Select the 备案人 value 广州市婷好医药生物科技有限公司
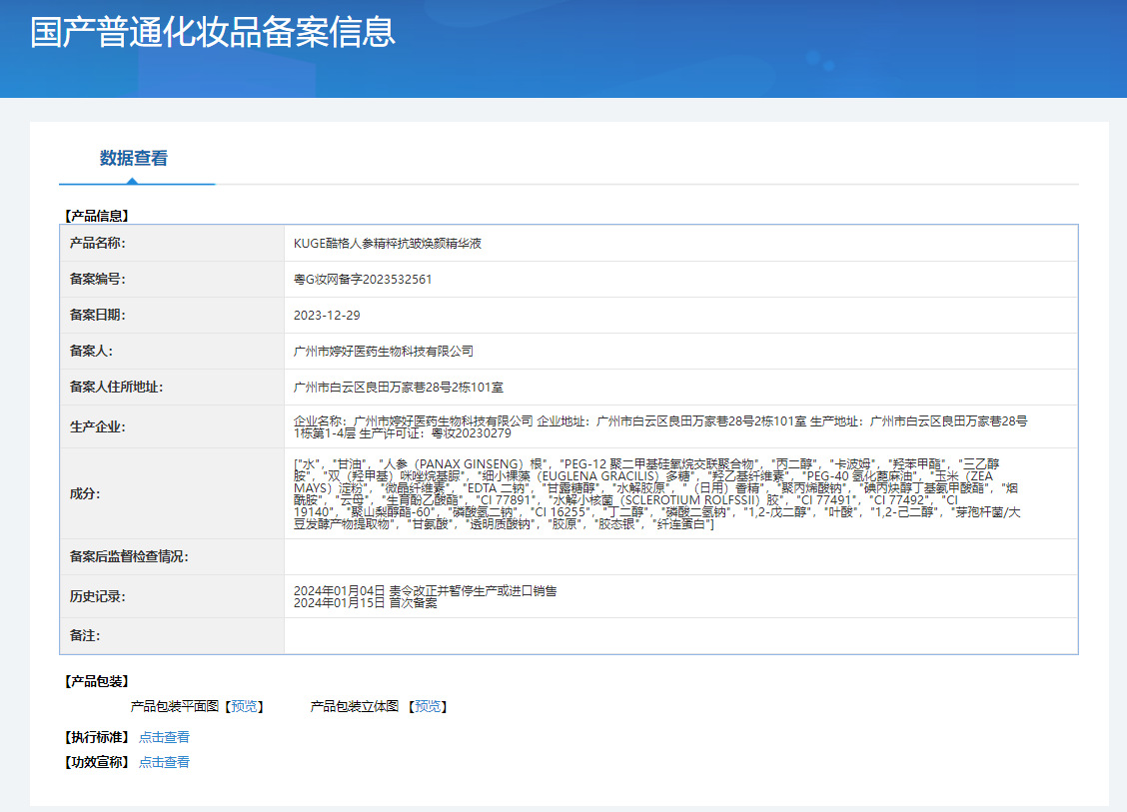This screenshot has height=812, width=1127. 383,352
